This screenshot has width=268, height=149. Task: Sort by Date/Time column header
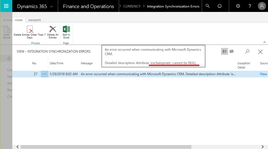click(x=56, y=63)
